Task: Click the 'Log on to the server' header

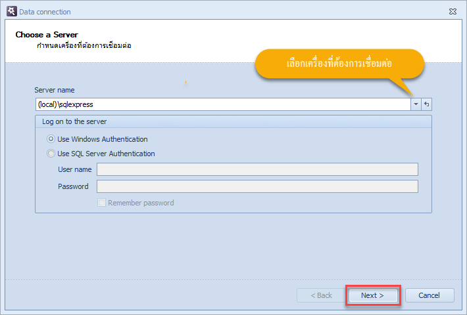Action: pos(233,121)
